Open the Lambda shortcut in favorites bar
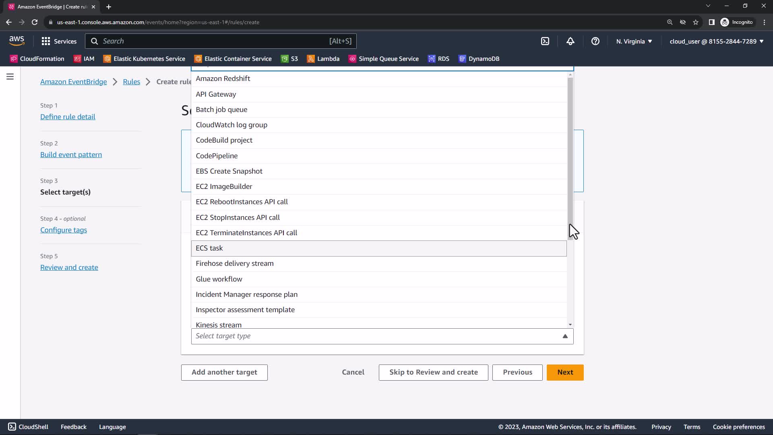 tap(323, 59)
